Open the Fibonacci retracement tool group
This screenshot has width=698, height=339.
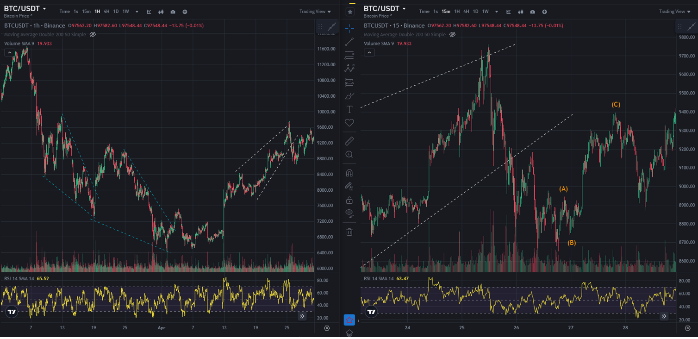[349, 55]
